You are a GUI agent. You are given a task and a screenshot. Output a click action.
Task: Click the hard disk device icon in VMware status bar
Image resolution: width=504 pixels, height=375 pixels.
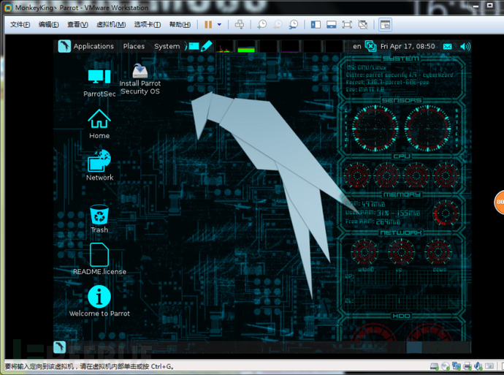[x=435, y=366]
